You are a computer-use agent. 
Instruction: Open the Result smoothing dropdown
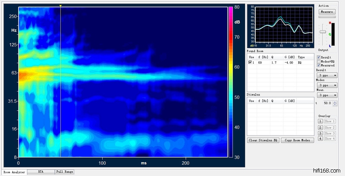pyautogui.click(x=326, y=75)
